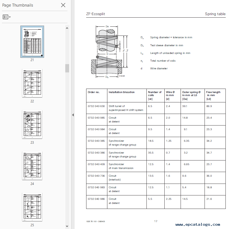Collapse the navigation pane with arrow
234x229 pixels.
(73, 115)
